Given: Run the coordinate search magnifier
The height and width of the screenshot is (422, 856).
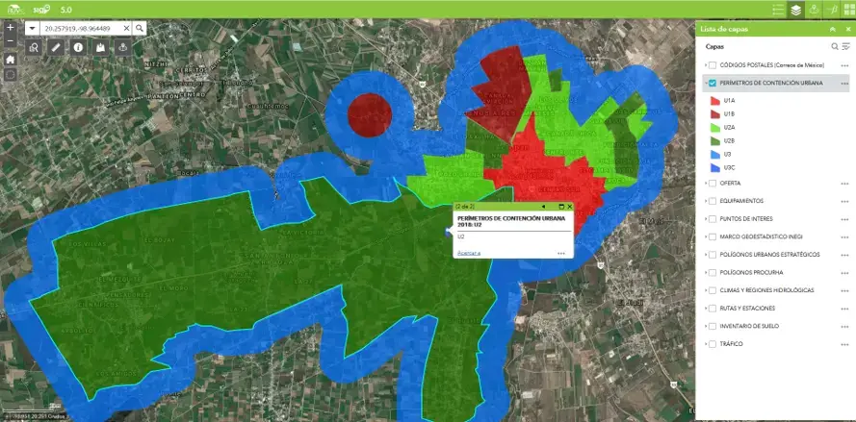Looking at the screenshot, I should [140, 29].
